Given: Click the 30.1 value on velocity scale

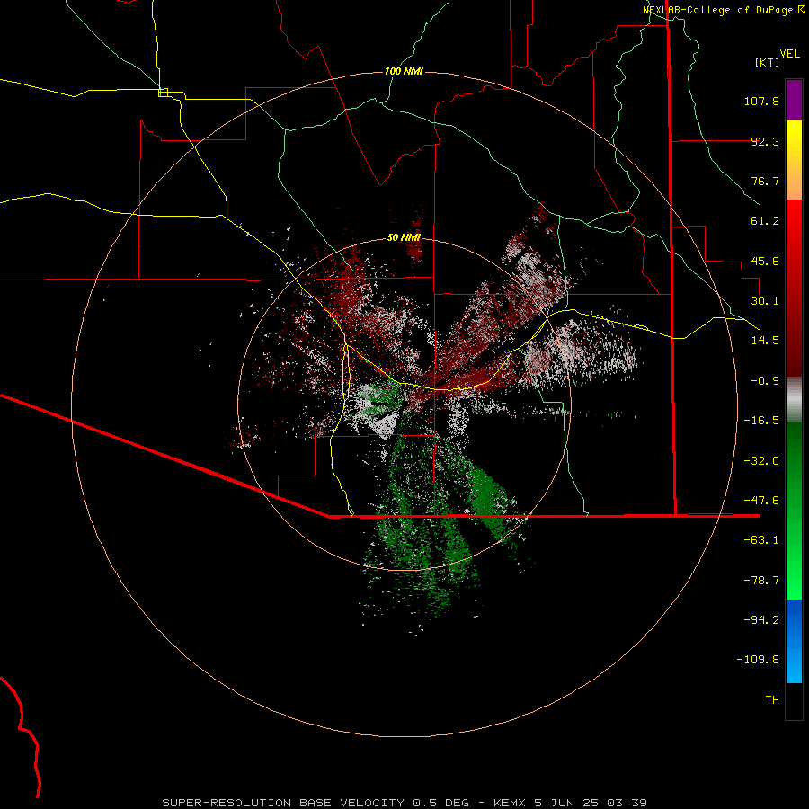Looking at the screenshot, I should click(x=765, y=301).
